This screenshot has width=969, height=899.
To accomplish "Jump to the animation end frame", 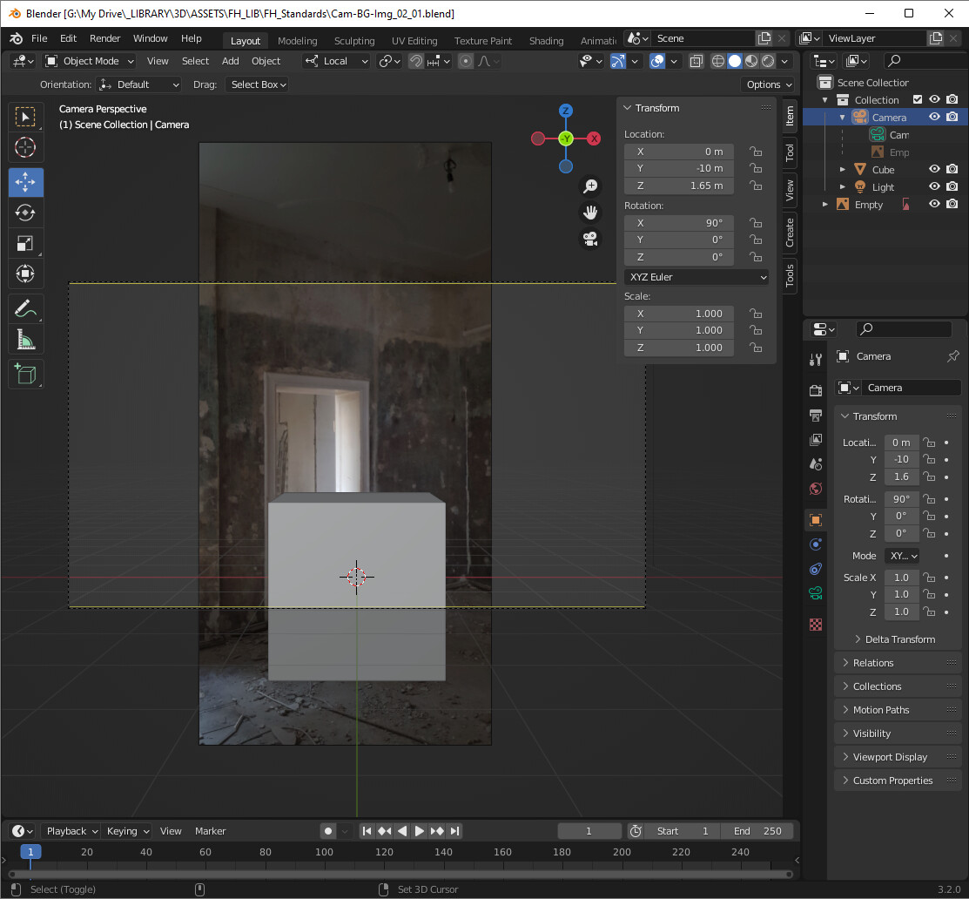I will pyautogui.click(x=454, y=831).
